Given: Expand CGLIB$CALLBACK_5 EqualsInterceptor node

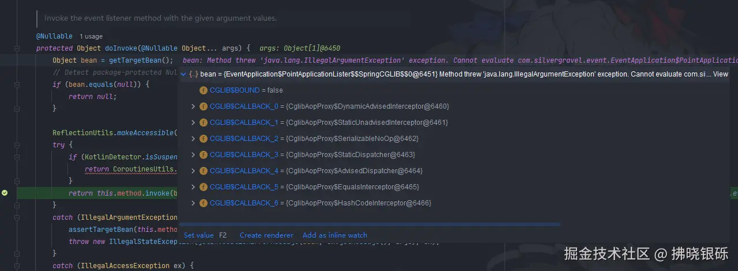Looking at the screenshot, I should 193,187.
